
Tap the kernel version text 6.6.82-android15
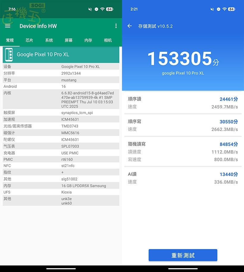click(87, 100)
